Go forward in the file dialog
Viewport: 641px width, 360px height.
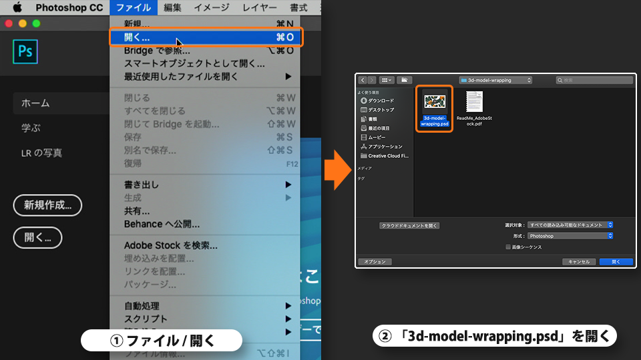pos(372,80)
